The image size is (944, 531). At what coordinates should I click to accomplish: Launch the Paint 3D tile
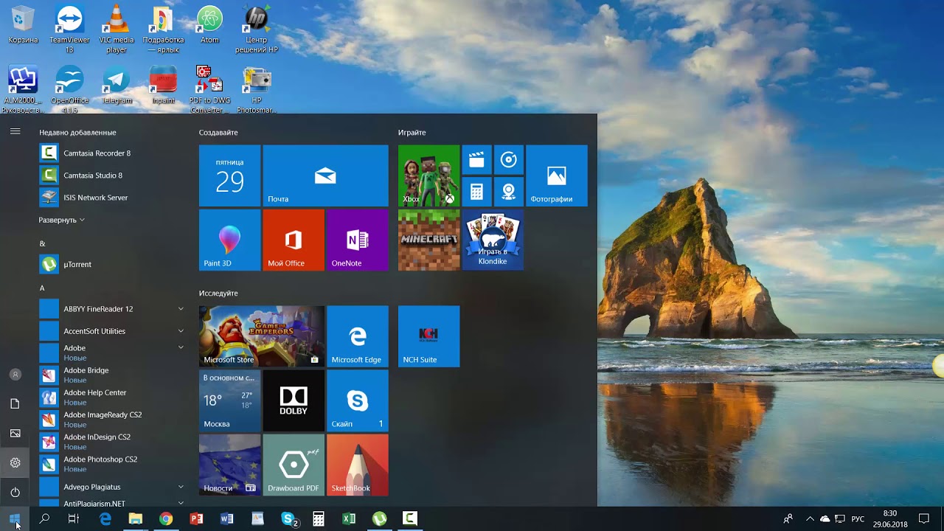coord(229,240)
